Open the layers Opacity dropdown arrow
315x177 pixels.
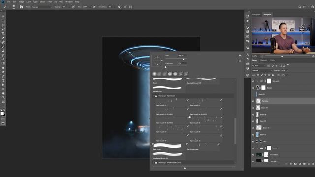[x=287, y=70]
